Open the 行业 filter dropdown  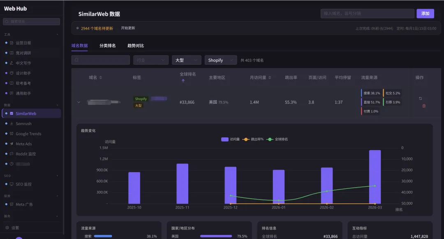151,60
